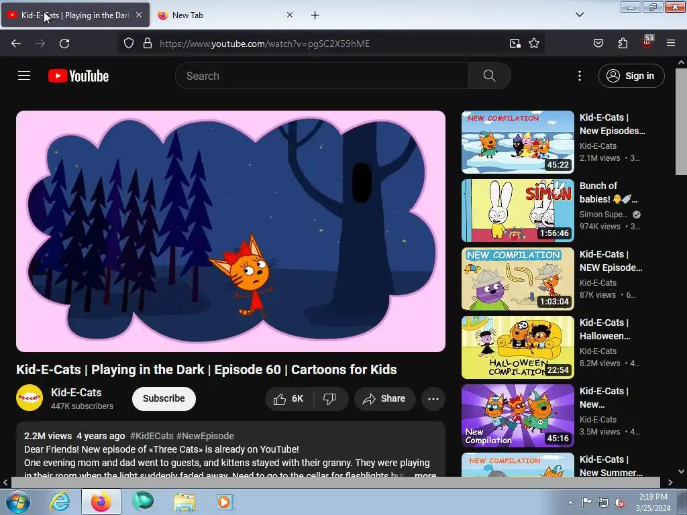Screen dimensions: 687x515
Task: Click vertical scrollbar down arrow
Action: click(x=682, y=471)
